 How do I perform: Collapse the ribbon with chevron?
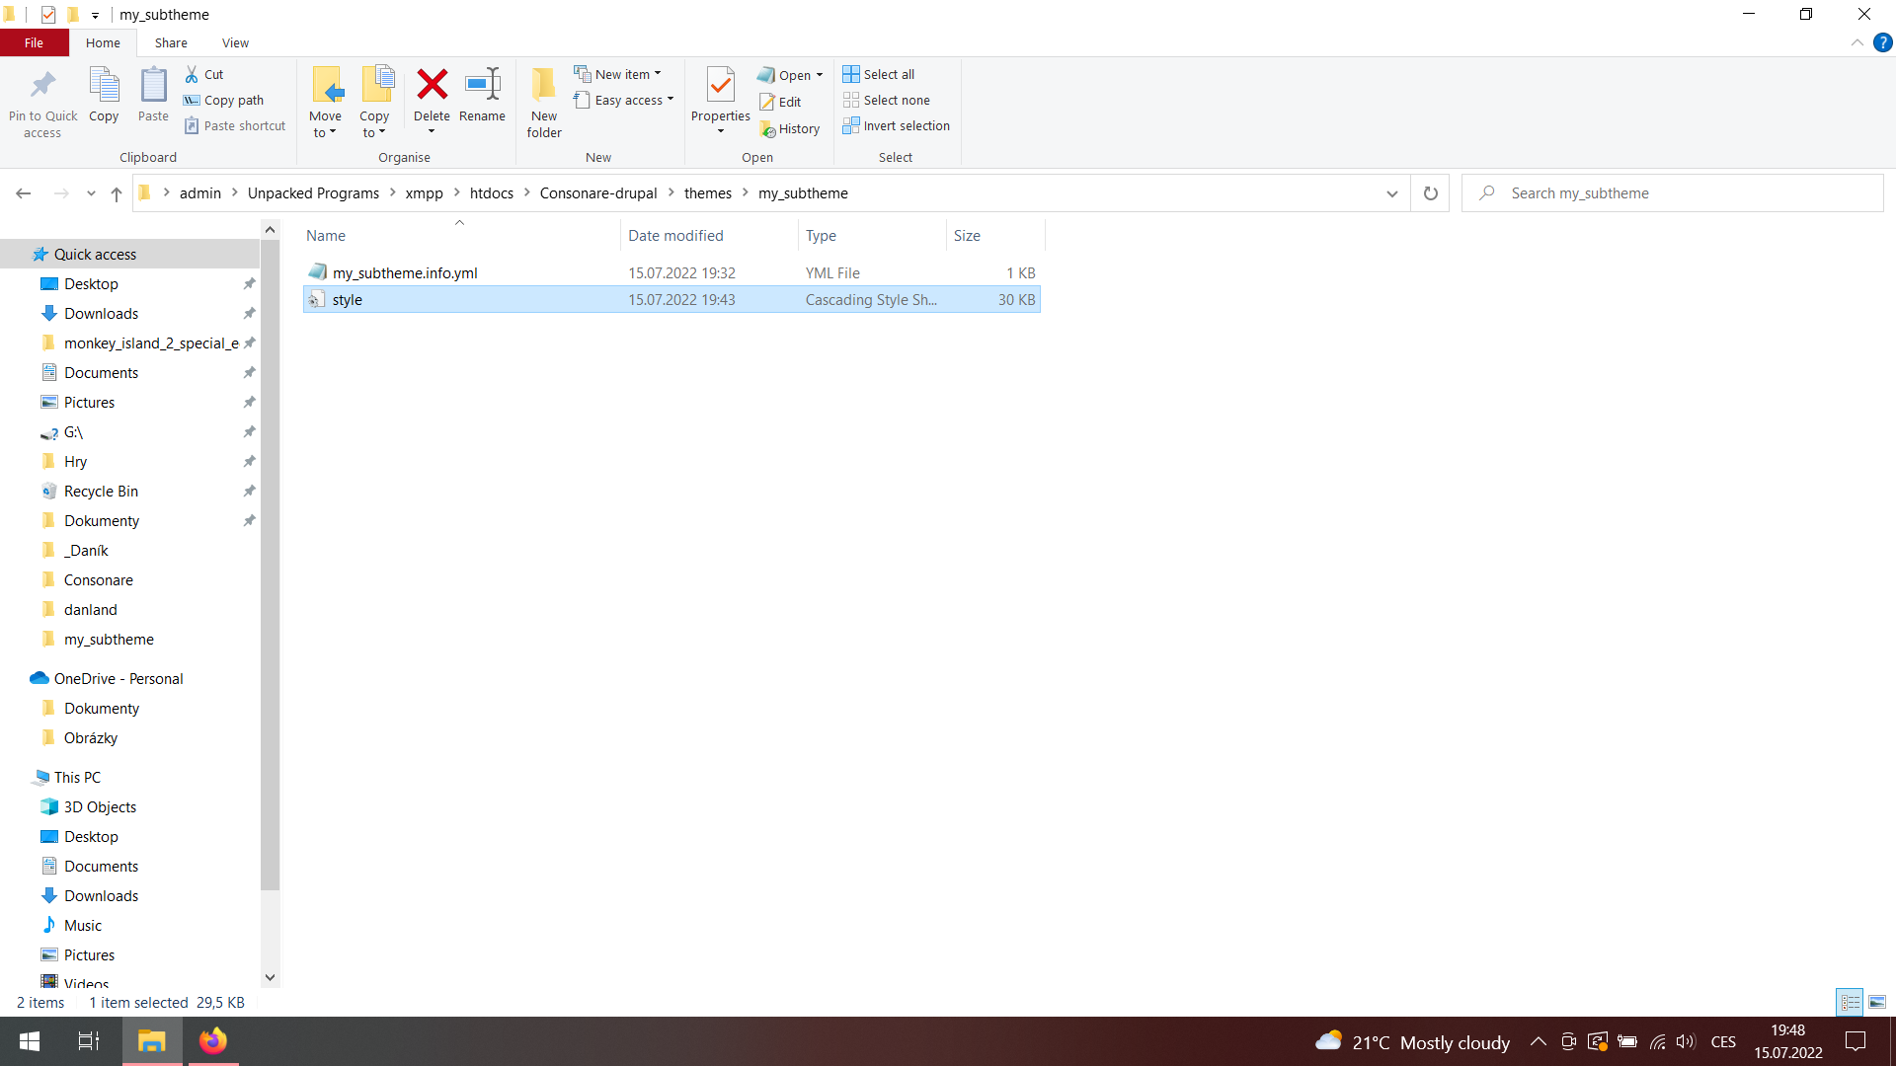pyautogui.click(x=1856, y=42)
